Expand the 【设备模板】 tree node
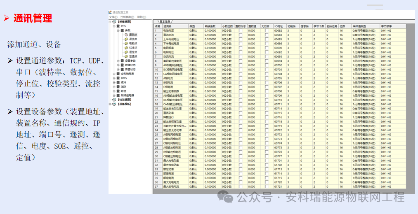This screenshot has width=418, height=214. pyautogui.click(x=110, y=104)
